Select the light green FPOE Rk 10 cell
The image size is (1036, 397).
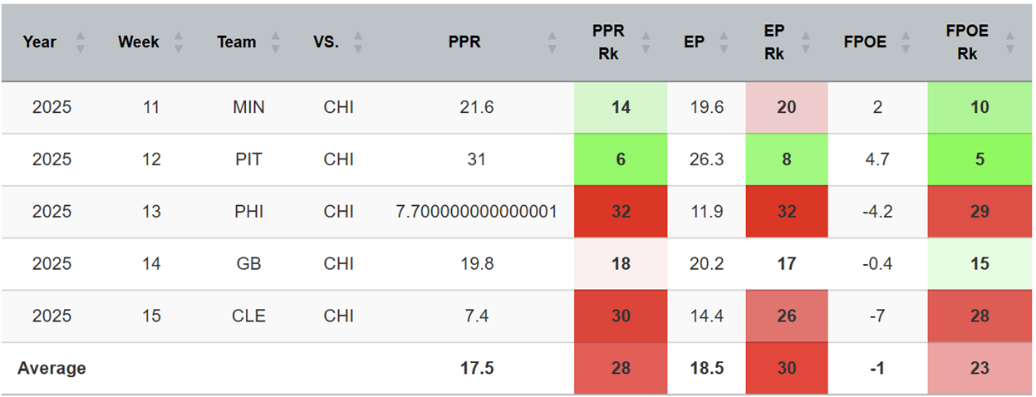980,108
